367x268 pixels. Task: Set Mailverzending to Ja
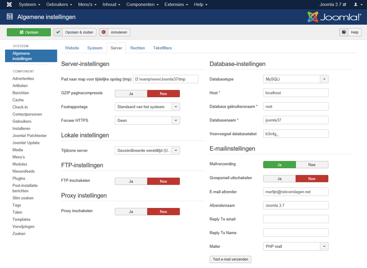[279, 165]
